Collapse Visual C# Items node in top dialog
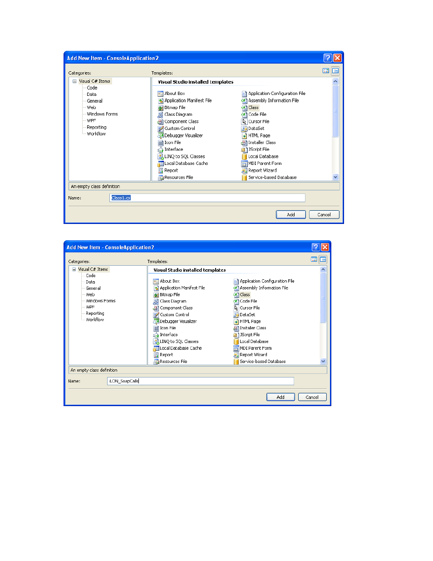This screenshot has width=433, height=561. click(74, 81)
